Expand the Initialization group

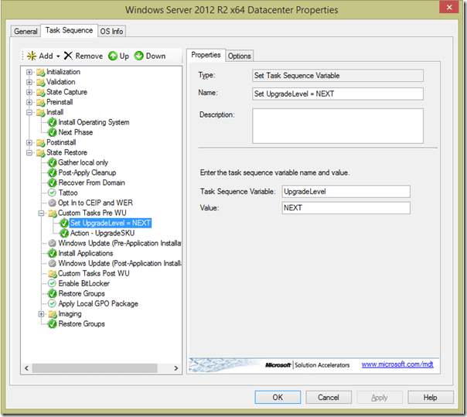[30, 72]
